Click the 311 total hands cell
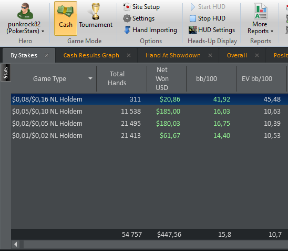288x251 pixels. (x=135, y=99)
